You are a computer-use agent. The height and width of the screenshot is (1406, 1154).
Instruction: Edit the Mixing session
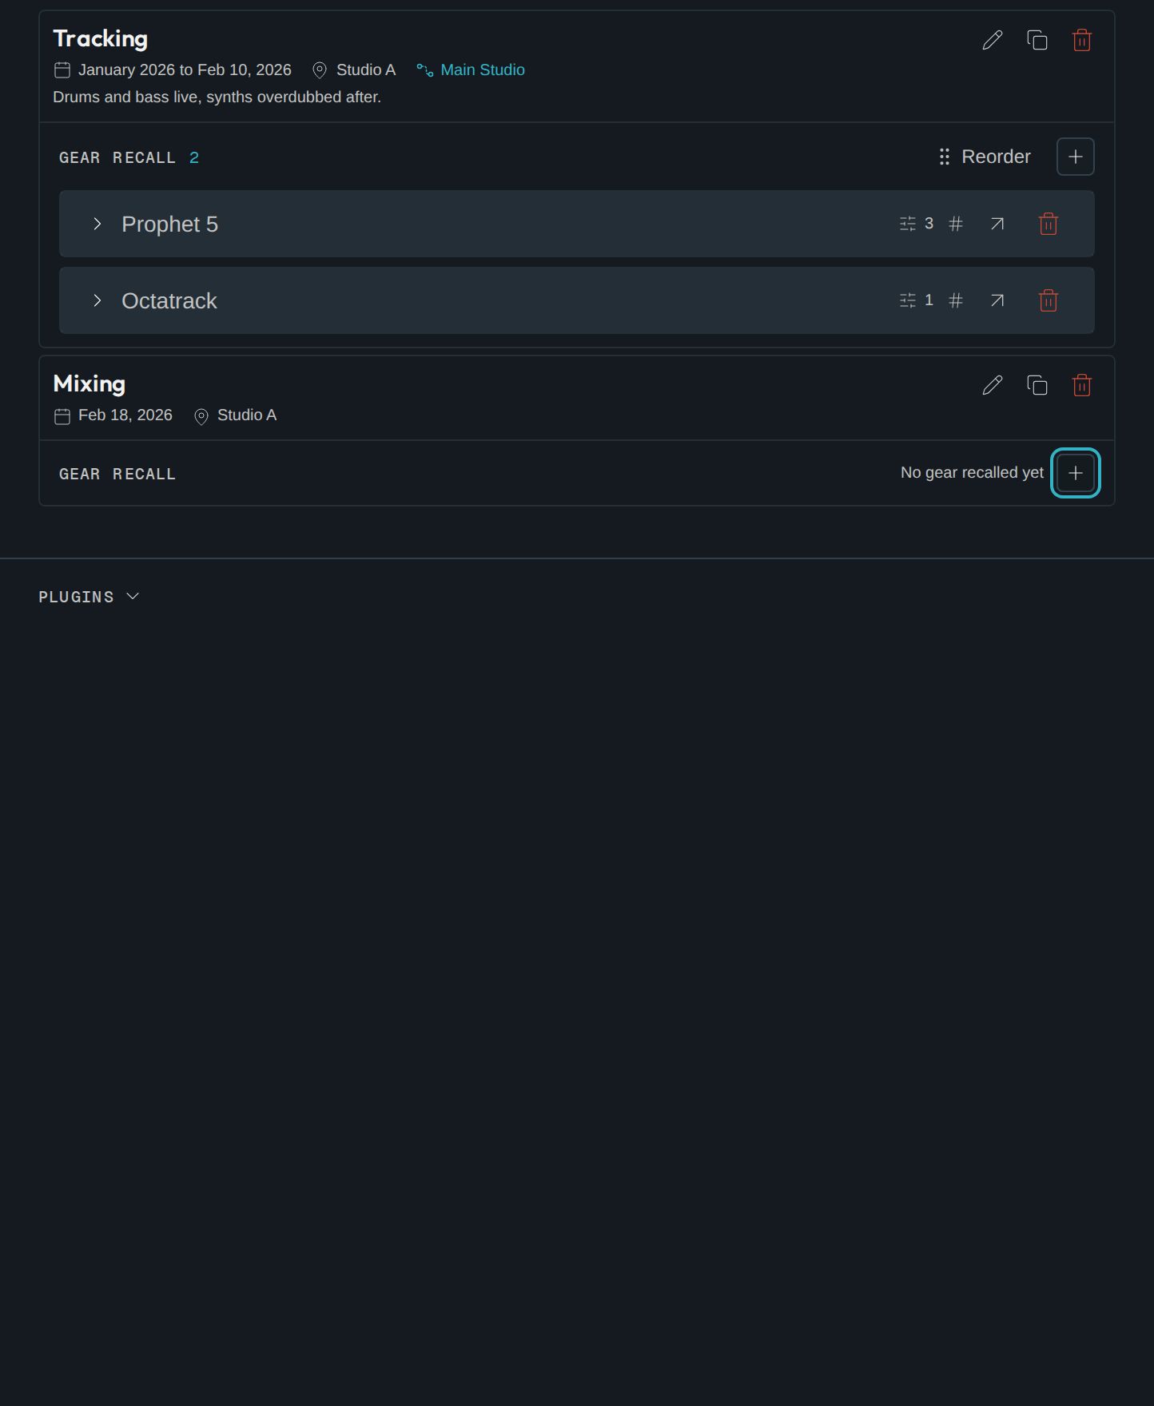tap(993, 385)
